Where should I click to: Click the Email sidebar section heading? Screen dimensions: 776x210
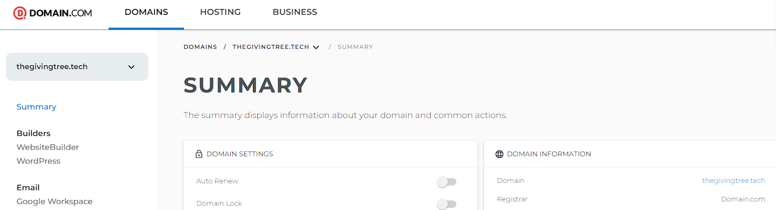[28, 188]
